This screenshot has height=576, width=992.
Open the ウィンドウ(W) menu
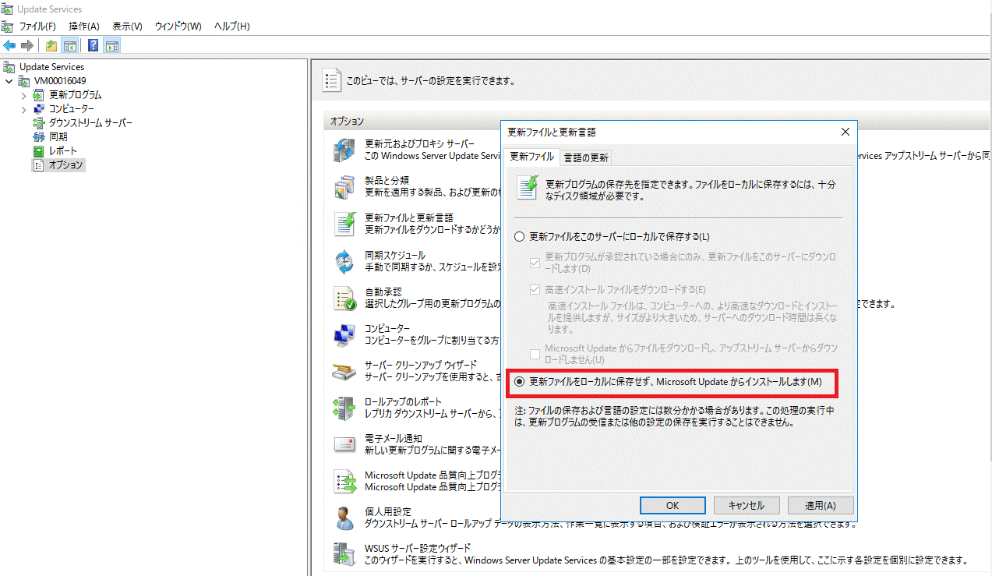[178, 27]
